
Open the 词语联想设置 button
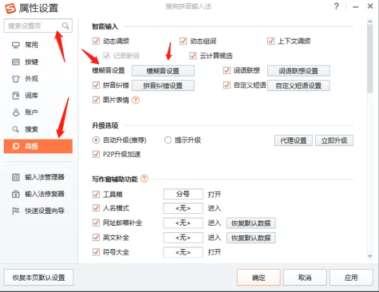(x=299, y=71)
